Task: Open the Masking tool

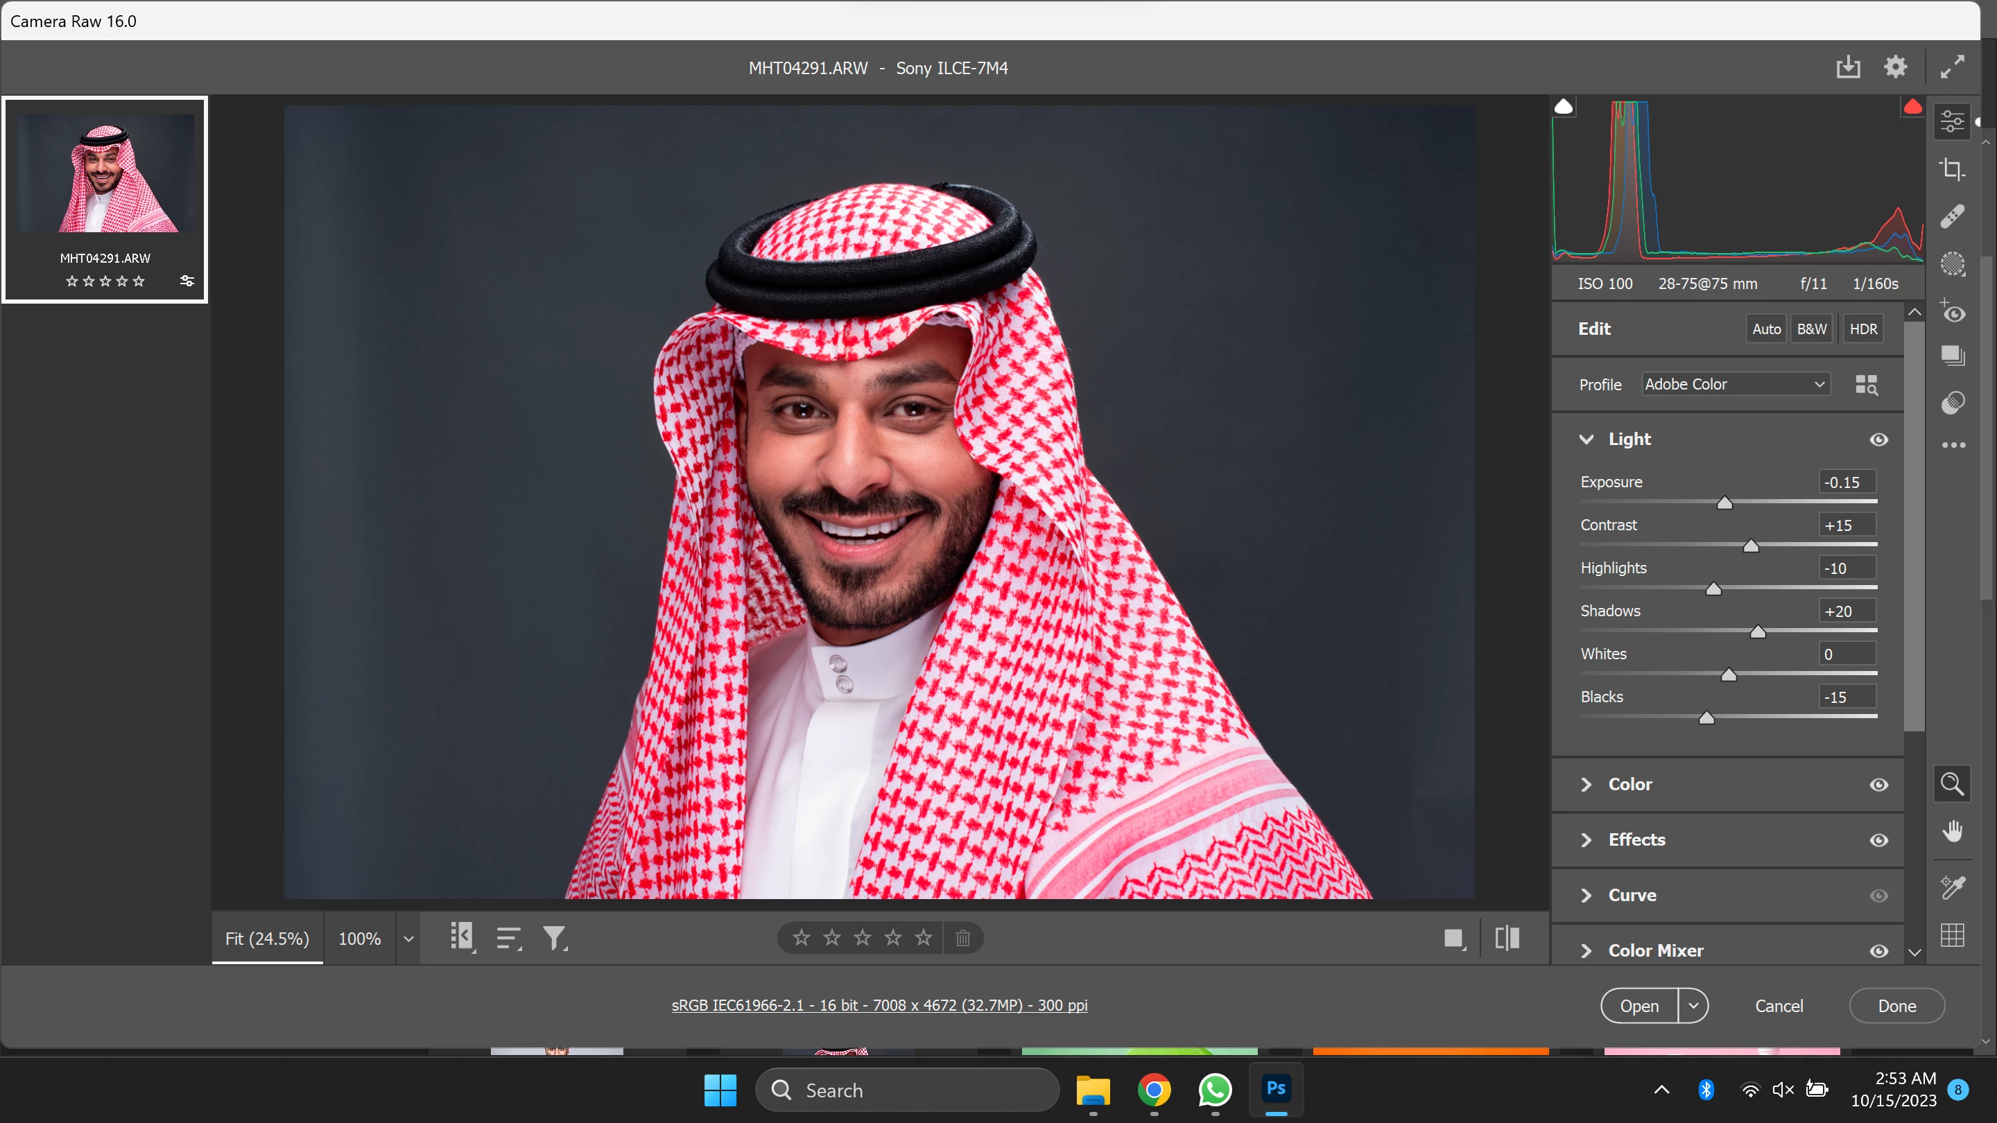Action: point(1952,264)
